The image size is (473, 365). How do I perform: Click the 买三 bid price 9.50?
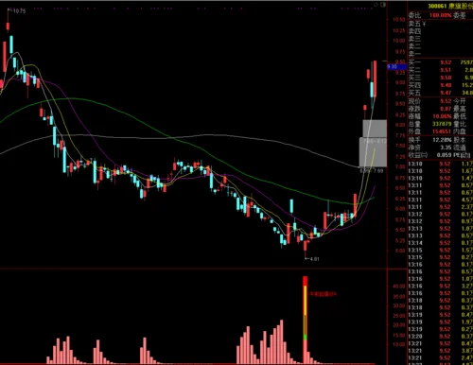pos(446,78)
